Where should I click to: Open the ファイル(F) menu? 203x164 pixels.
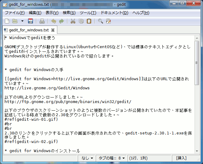click(15, 13)
